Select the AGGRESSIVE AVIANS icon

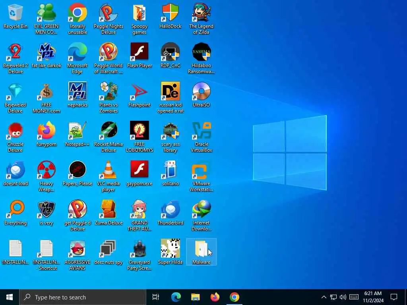click(78, 255)
